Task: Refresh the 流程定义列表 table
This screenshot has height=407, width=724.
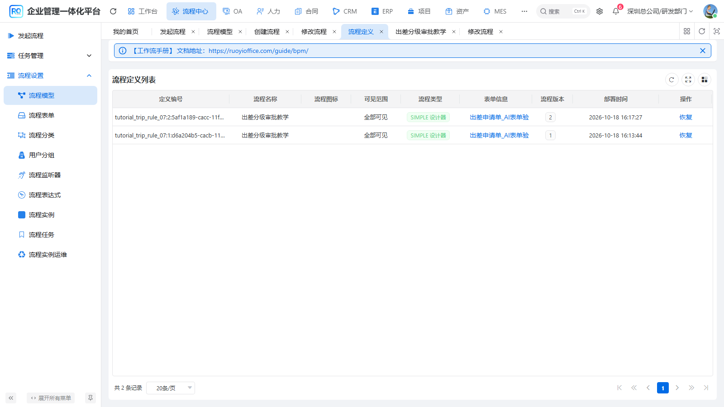Action: click(672, 80)
